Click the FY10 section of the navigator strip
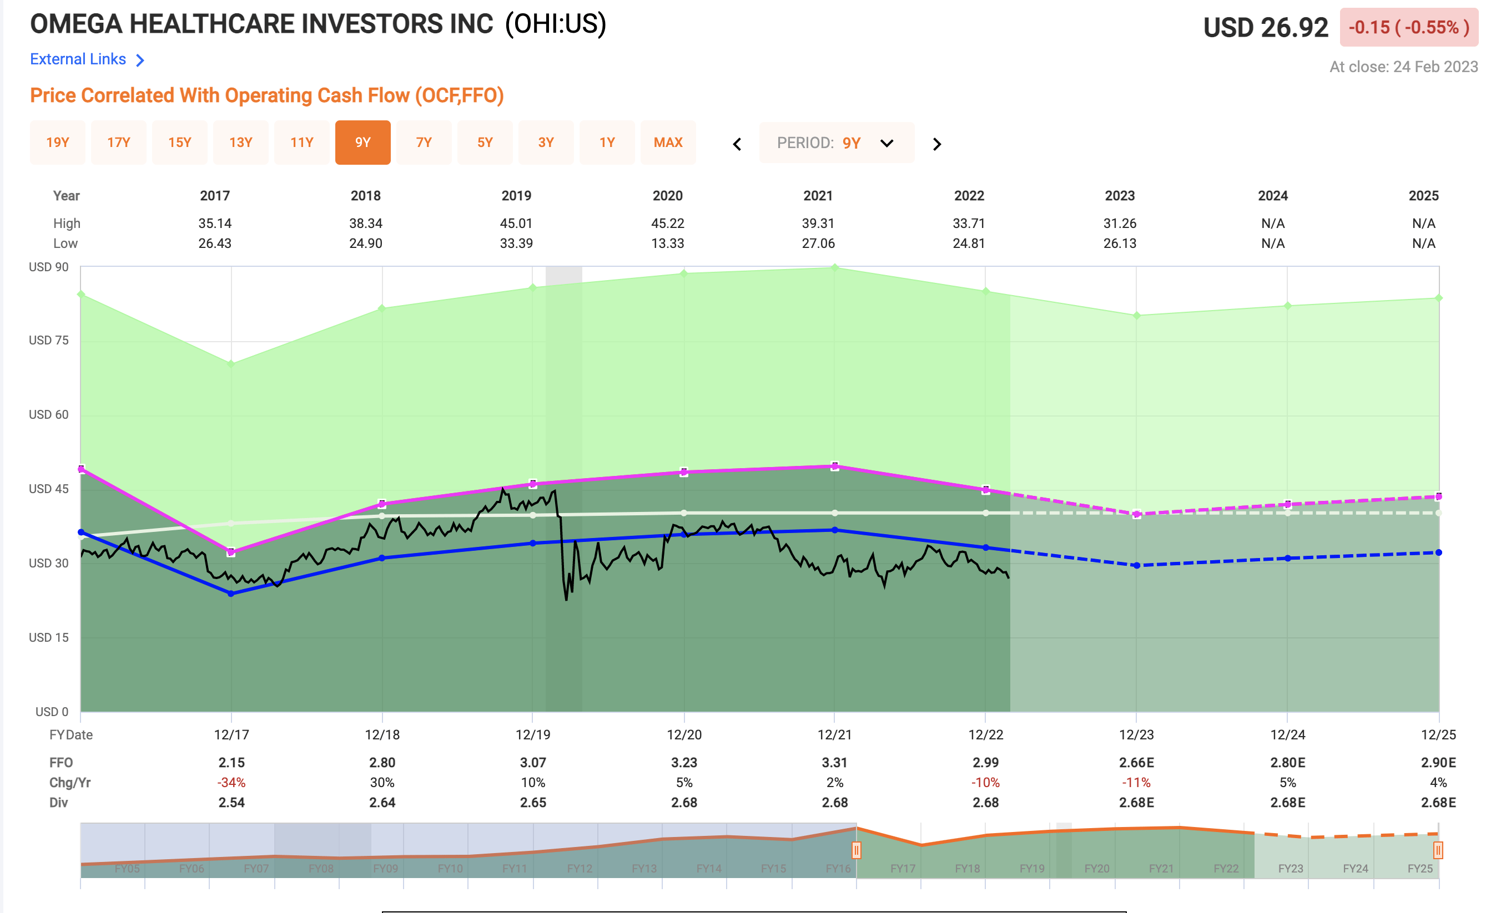This screenshot has width=1501, height=913. point(451,852)
